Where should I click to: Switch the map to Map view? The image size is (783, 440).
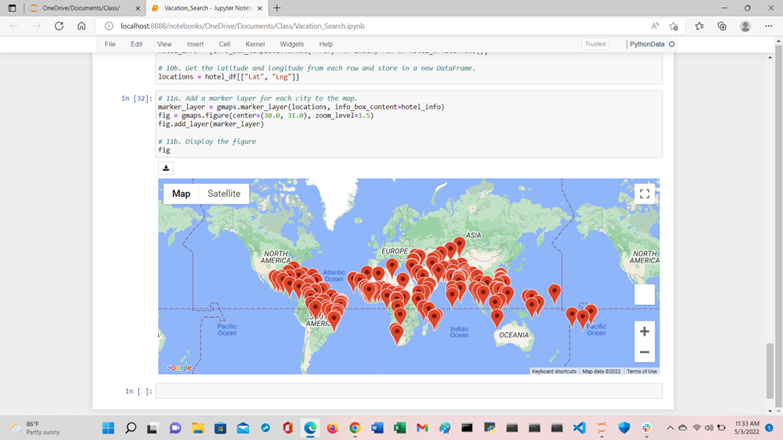181,194
